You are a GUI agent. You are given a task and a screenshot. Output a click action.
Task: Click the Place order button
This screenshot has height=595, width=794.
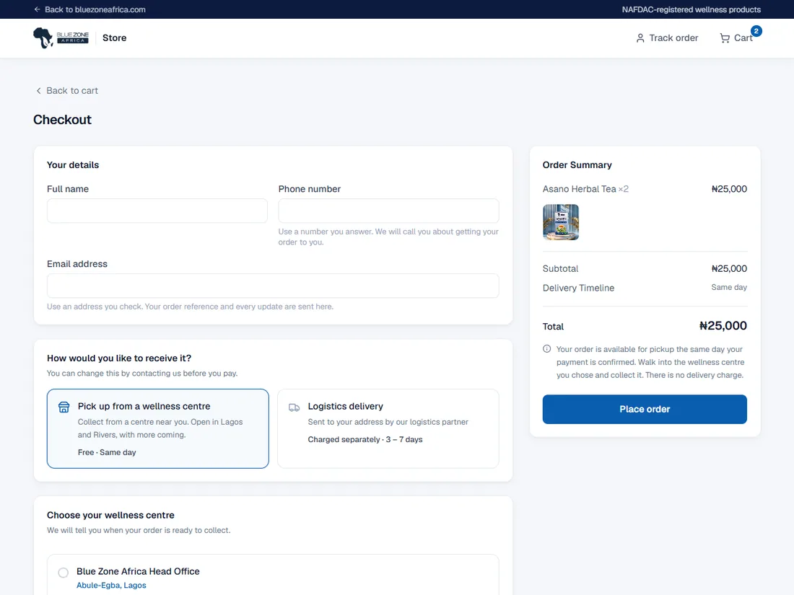(645, 410)
